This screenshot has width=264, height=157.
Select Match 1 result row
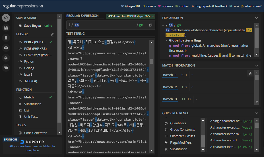pyautogui.click(x=208, y=75)
